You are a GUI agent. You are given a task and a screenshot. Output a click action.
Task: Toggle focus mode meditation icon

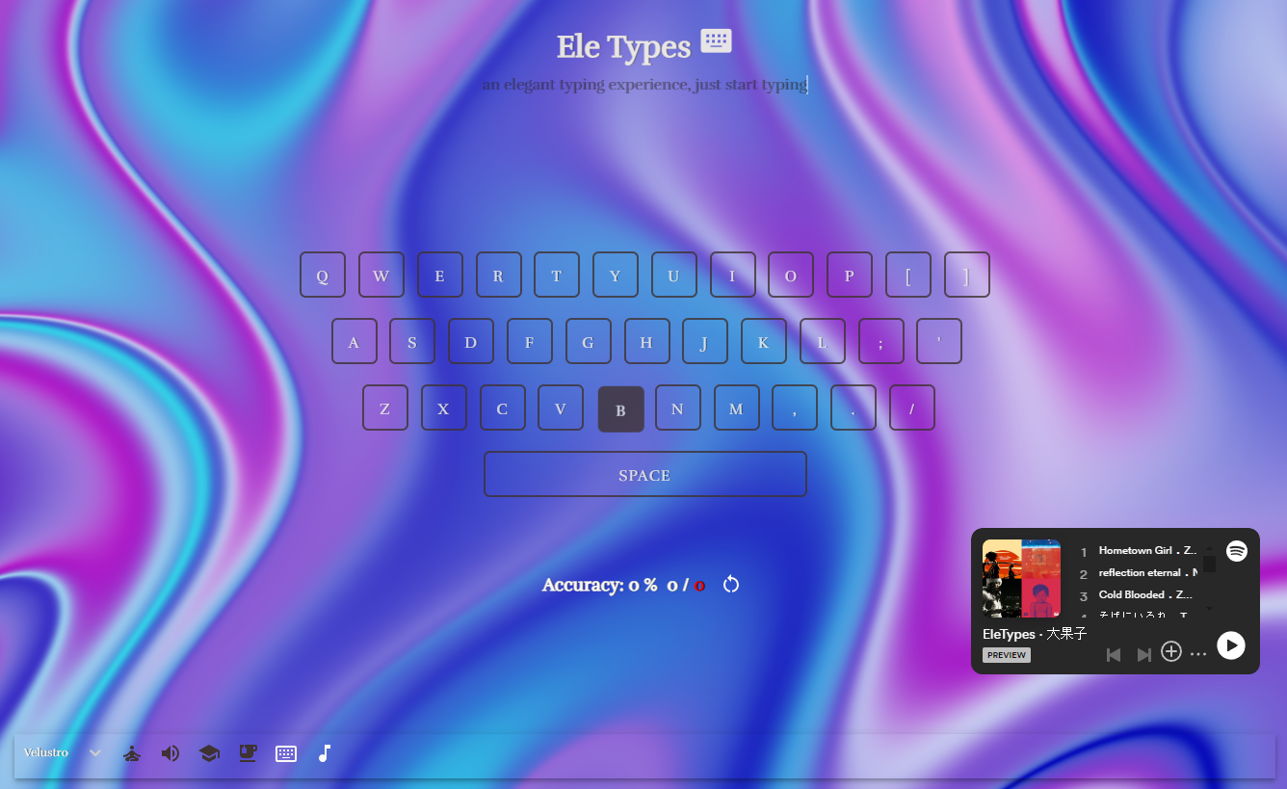(x=132, y=753)
